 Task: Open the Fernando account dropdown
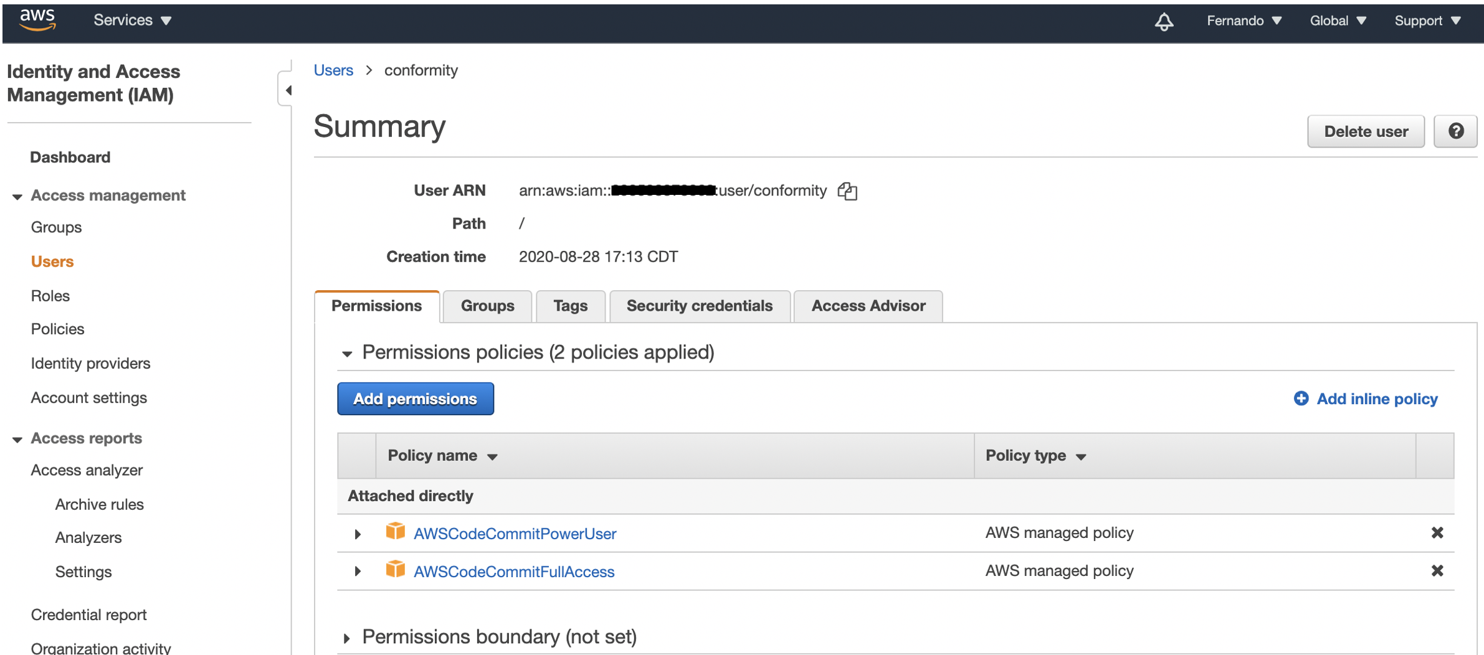pos(1244,21)
